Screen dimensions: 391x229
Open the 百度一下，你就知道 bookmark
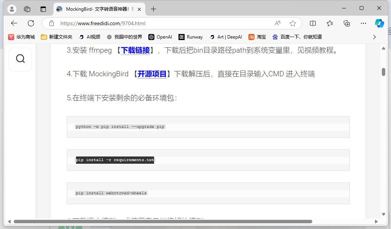point(297,37)
